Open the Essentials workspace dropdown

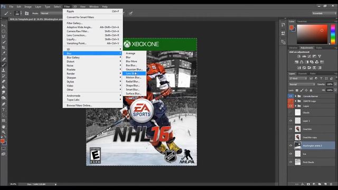coord(324,13)
